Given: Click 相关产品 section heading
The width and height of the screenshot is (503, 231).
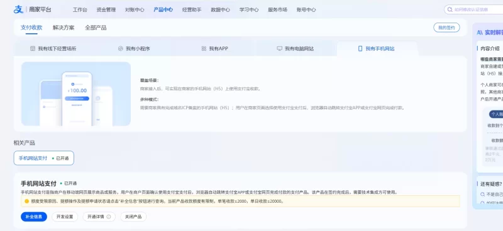Looking at the screenshot, I should click(x=24, y=143).
